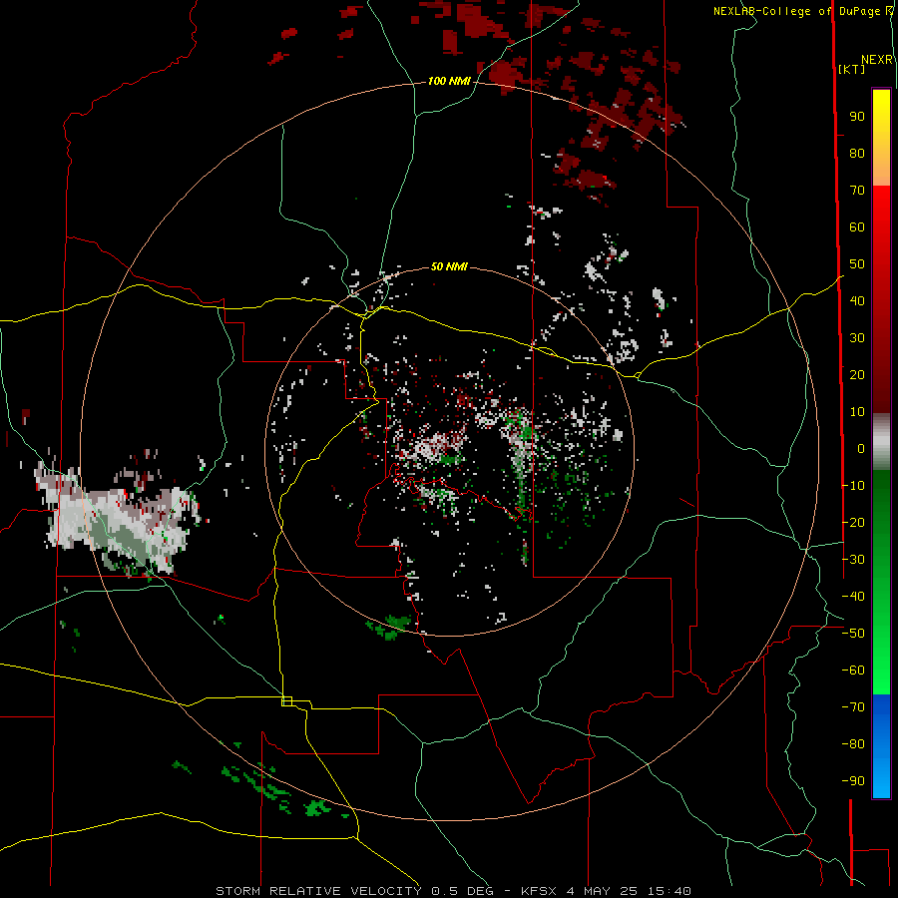Click the "40" velocity scale label
This screenshot has width=898, height=898.
(857, 301)
